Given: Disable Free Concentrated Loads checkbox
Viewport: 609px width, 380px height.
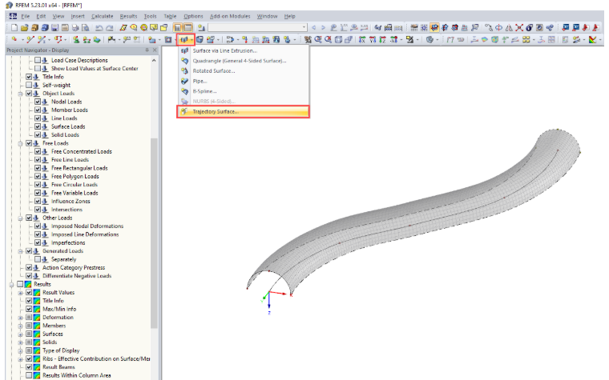Looking at the screenshot, I should tap(38, 151).
